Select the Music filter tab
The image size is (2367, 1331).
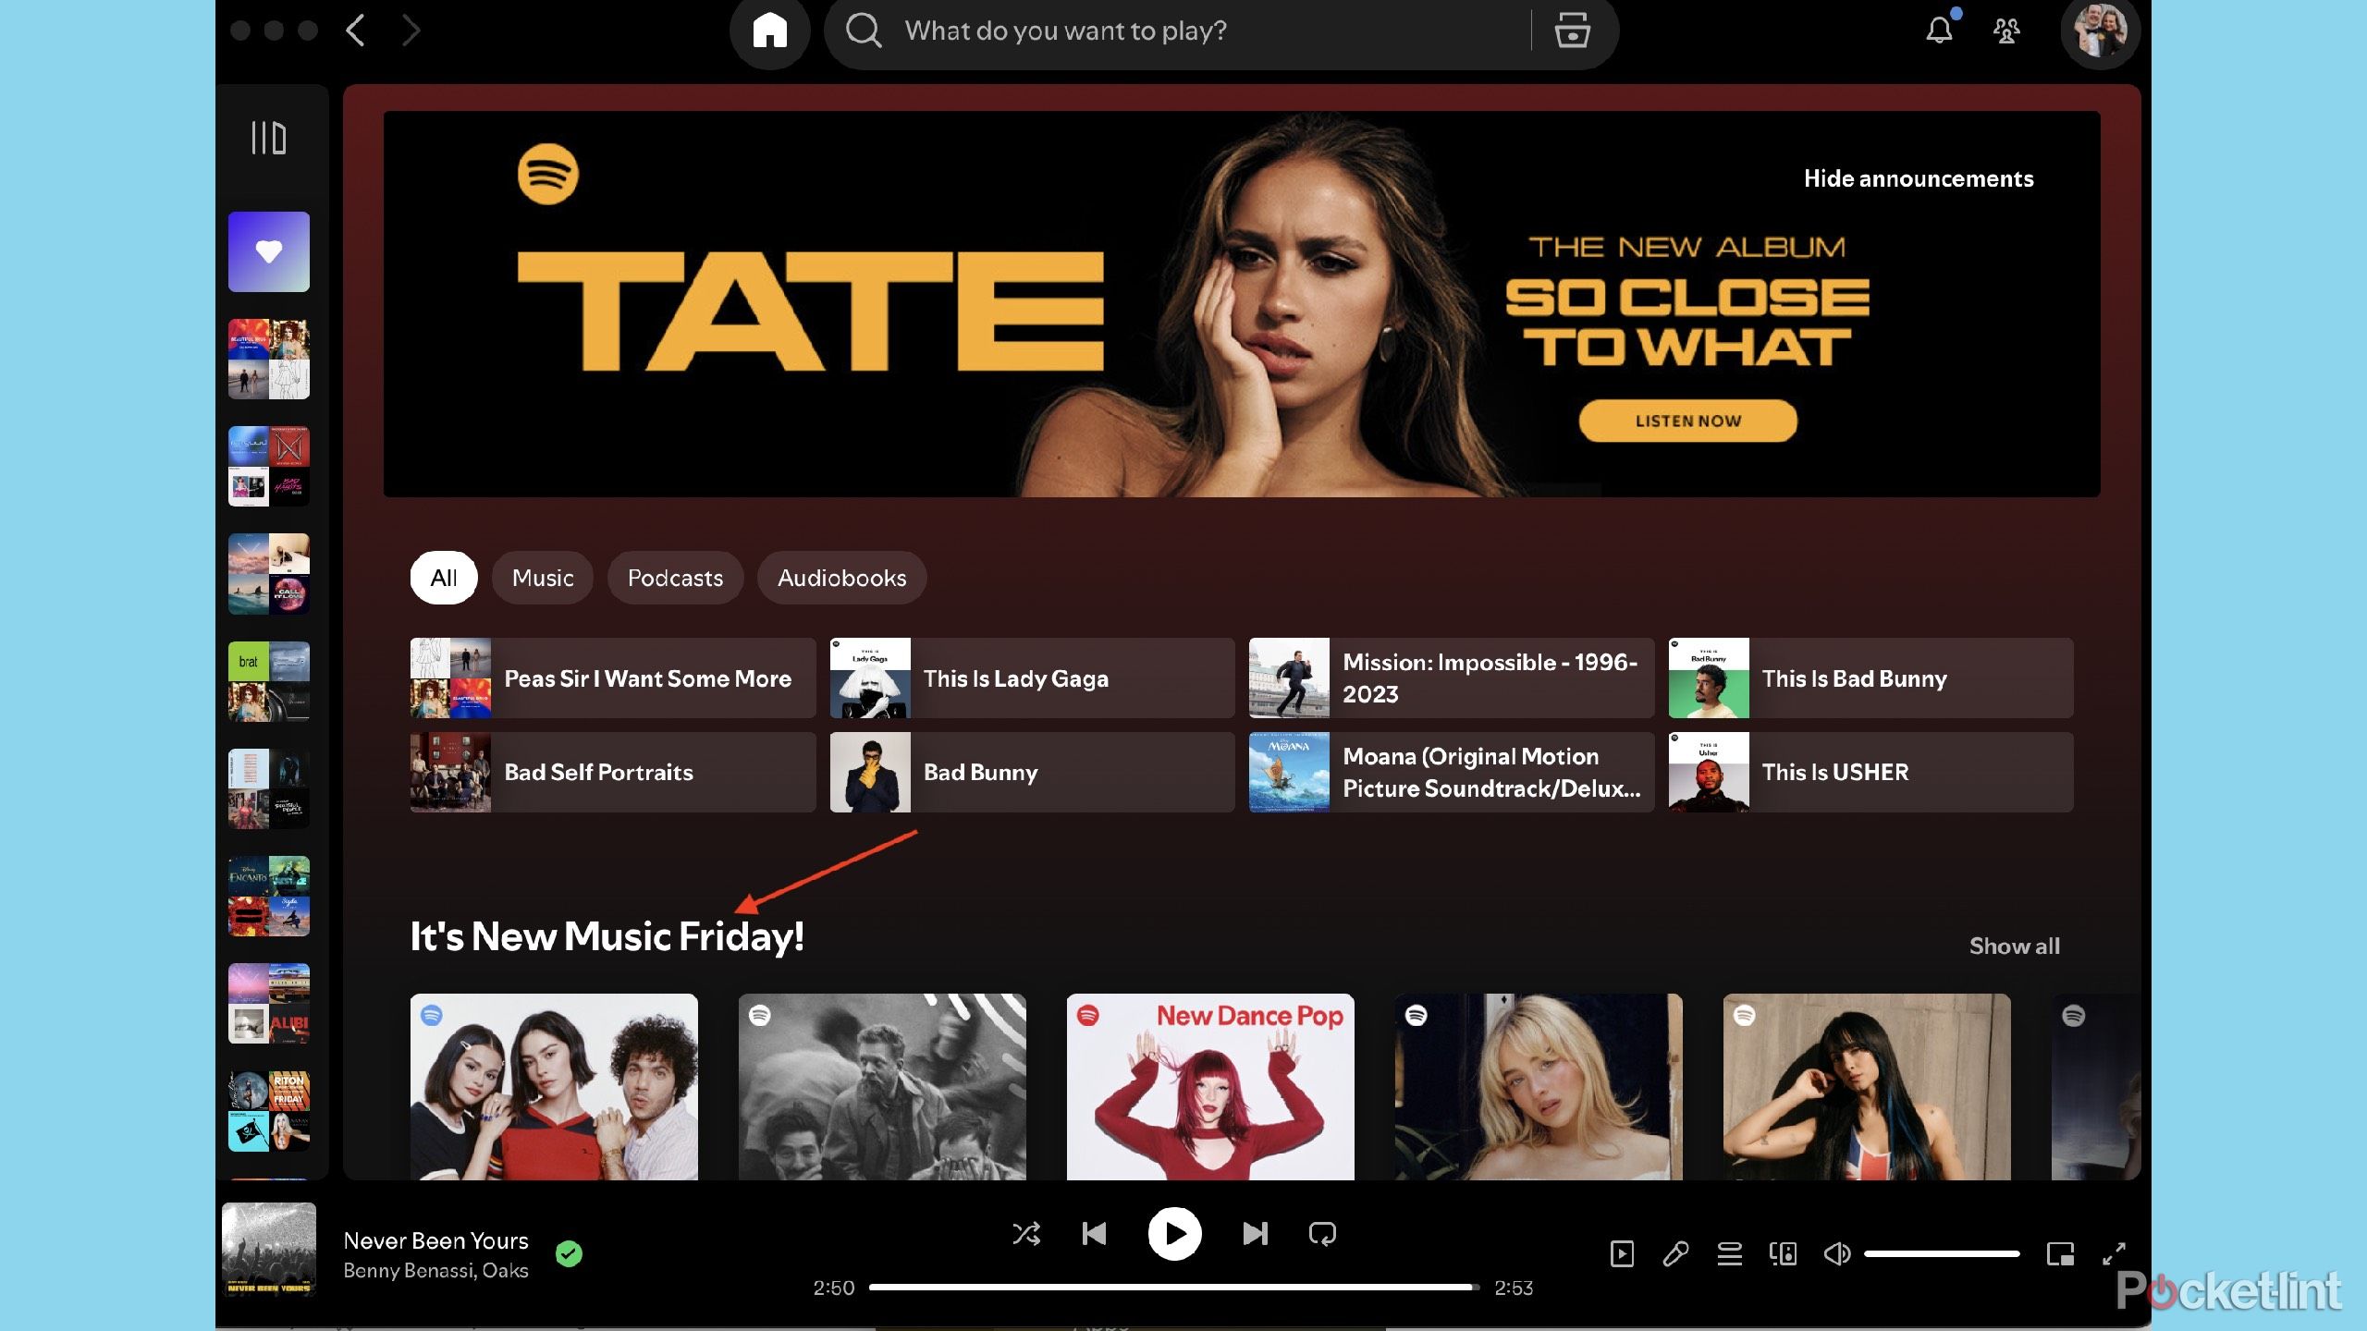pyautogui.click(x=541, y=577)
